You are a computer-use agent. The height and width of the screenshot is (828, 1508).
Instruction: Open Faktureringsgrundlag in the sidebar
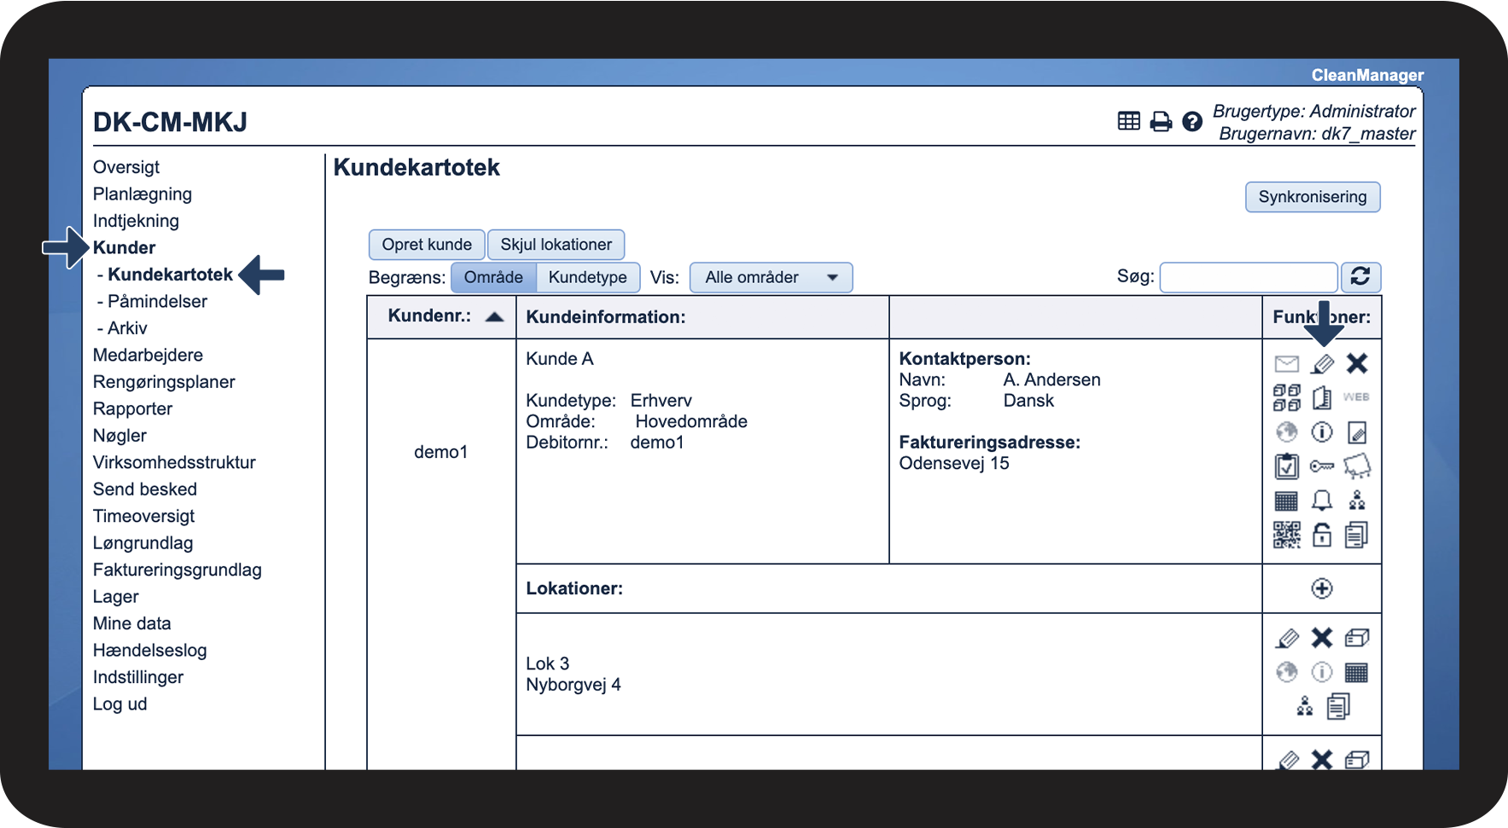point(178,570)
